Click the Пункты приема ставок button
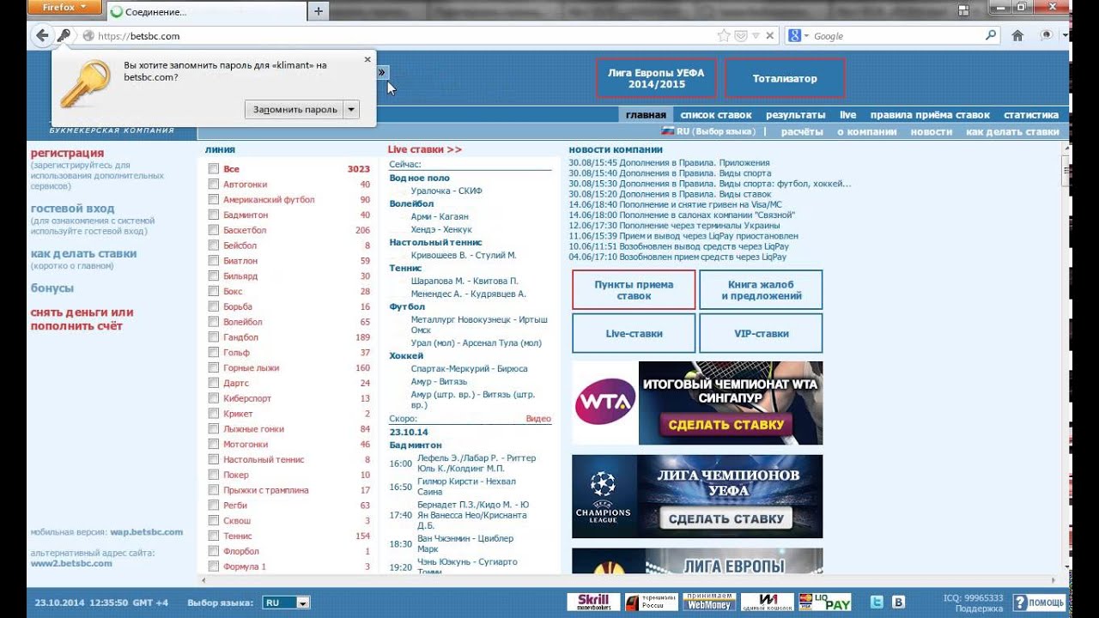 click(634, 290)
